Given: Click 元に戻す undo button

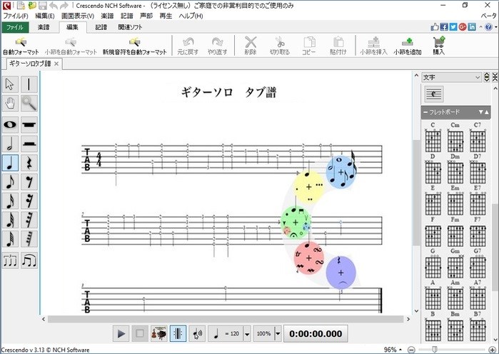Looking at the screenshot, I should coord(188,46).
